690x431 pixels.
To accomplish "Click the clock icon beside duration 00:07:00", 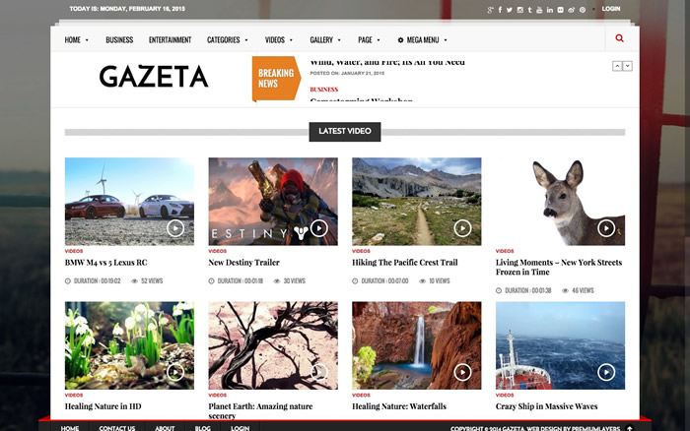I will coord(355,281).
